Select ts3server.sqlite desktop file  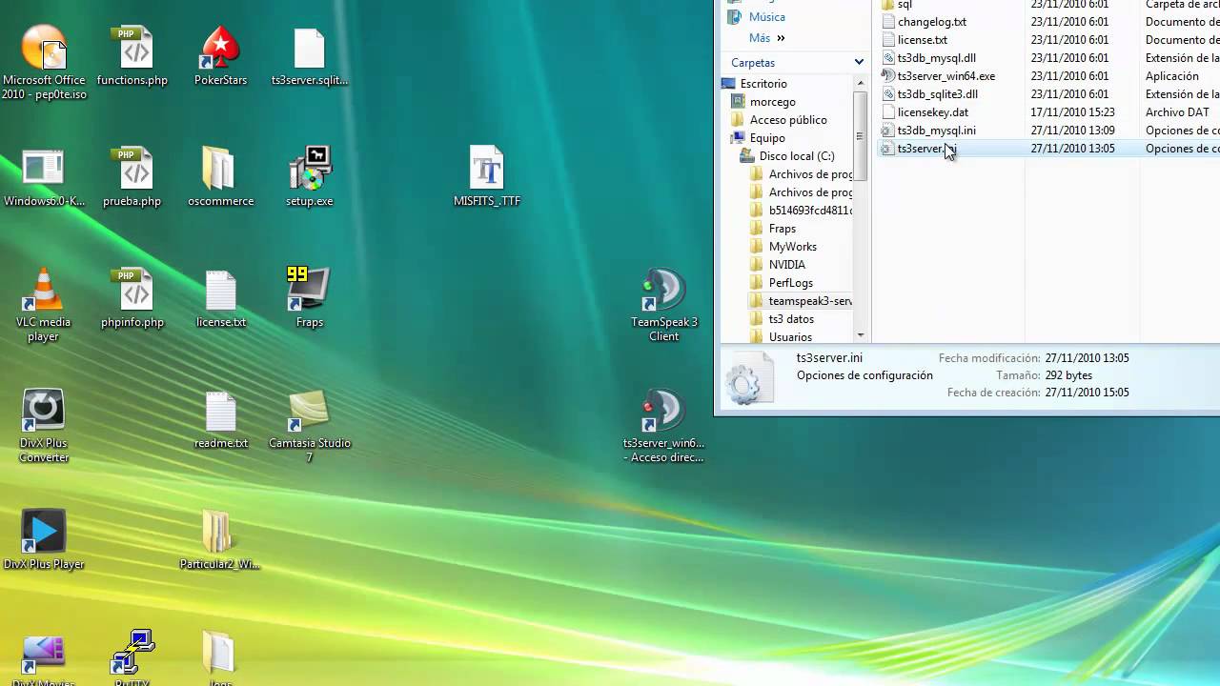(x=310, y=57)
